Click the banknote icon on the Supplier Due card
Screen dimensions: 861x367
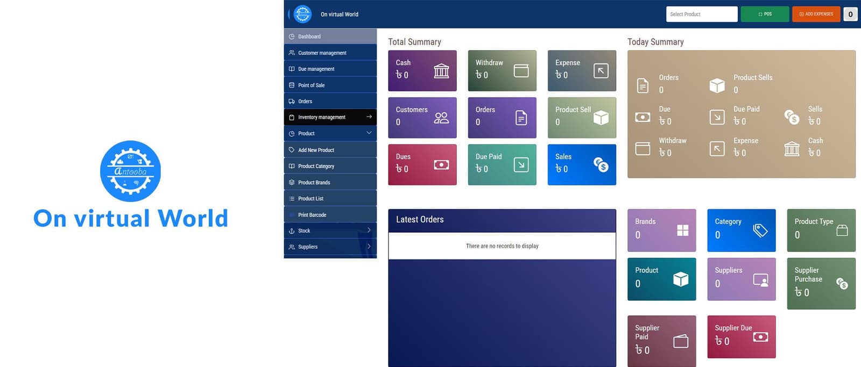click(760, 337)
